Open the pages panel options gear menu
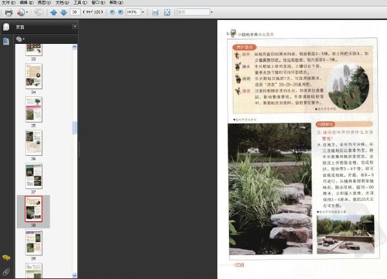 [20, 39]
